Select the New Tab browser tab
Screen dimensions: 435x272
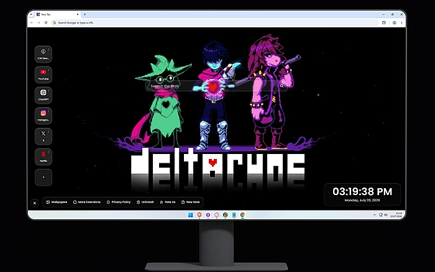(58, 14)
